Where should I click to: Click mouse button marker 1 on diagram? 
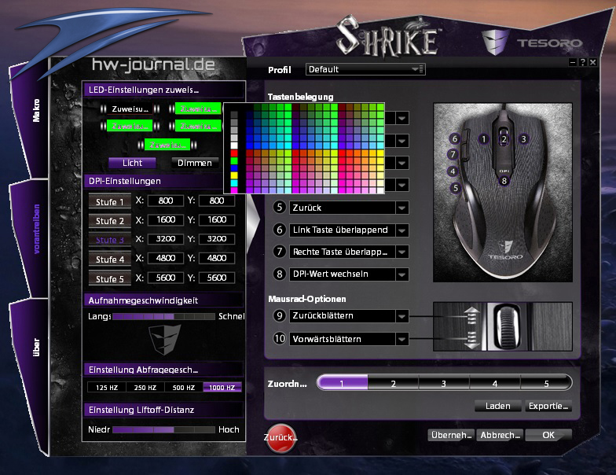(x=484, y=138)
